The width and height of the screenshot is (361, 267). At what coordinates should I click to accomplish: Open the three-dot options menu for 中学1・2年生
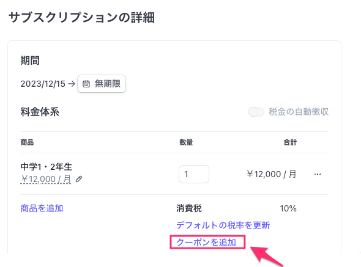(x=318, y=174)
